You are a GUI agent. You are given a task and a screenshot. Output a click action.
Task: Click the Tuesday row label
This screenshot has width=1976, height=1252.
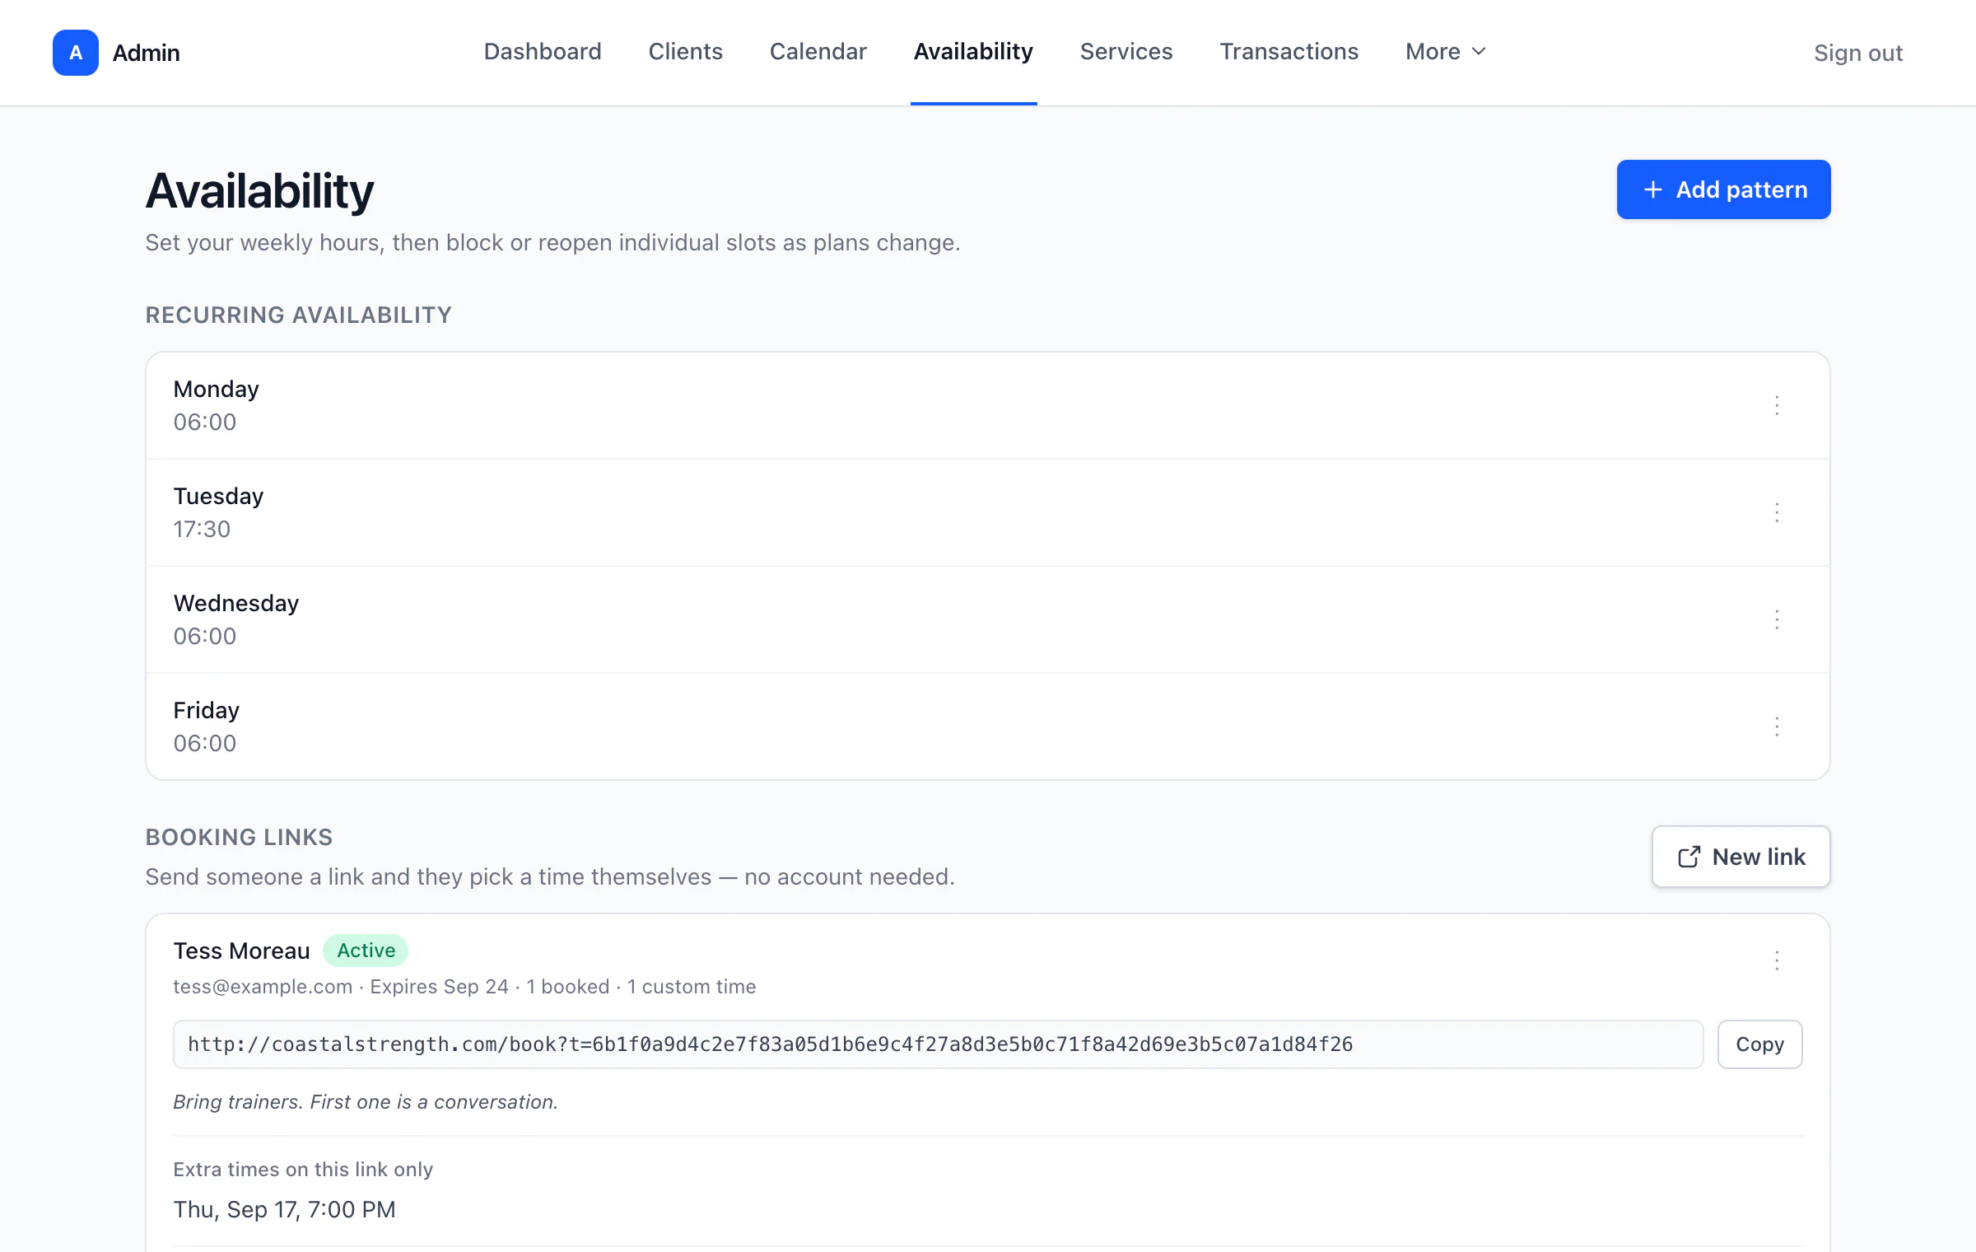(218, 496)
